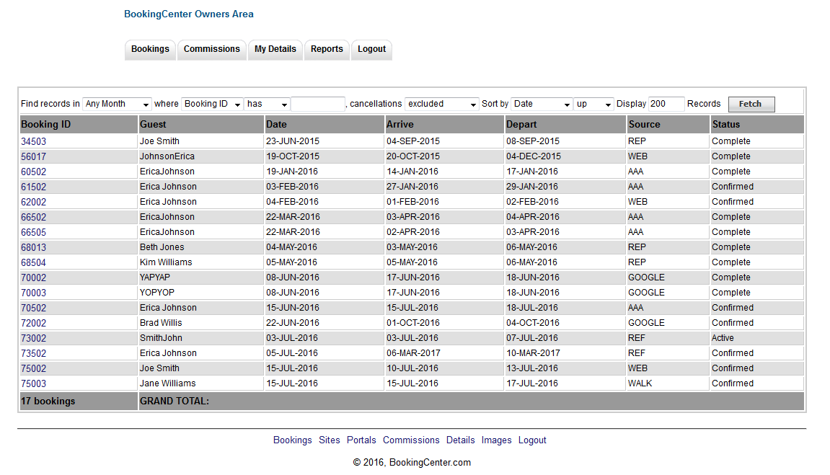Open the Portals footer link

pos(361,440)
